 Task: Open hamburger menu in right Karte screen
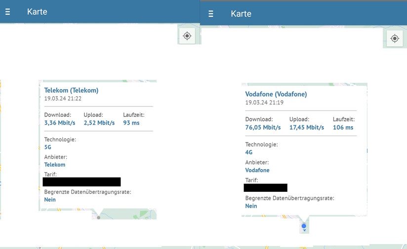pyautogui.click(x=211, y=14)
